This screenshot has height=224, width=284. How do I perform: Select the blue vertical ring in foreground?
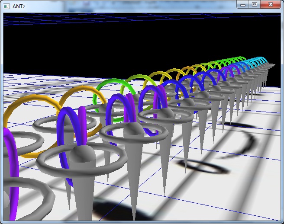click(x=64, y=130)
